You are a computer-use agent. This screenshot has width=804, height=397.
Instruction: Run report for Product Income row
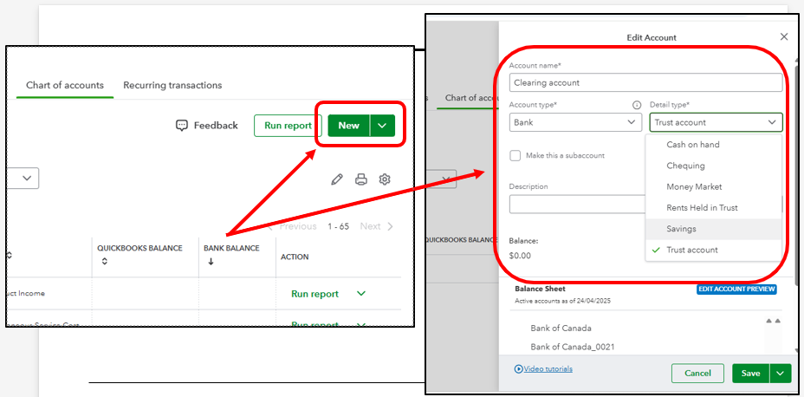[314, 294]
